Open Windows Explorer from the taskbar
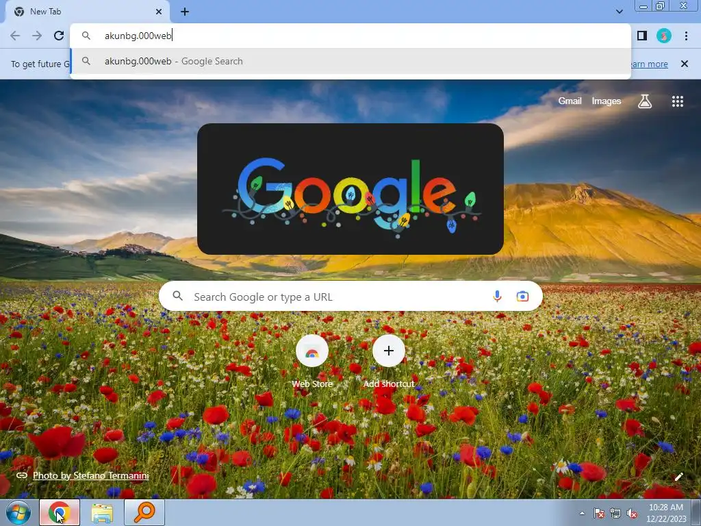701x526 pixels. (102, 512)
